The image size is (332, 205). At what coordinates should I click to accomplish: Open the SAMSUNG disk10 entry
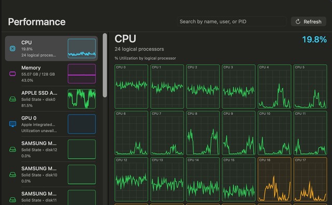(51, 174)
